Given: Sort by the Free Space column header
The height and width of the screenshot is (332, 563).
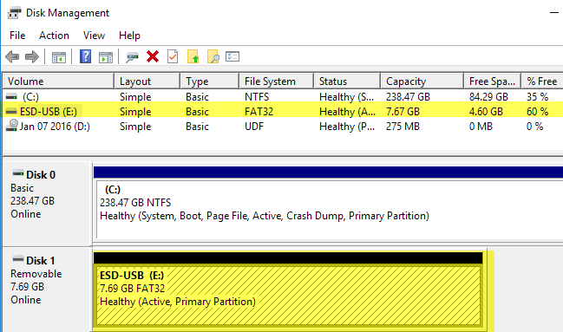Looking at the screenshot, I should pos(492,81).
